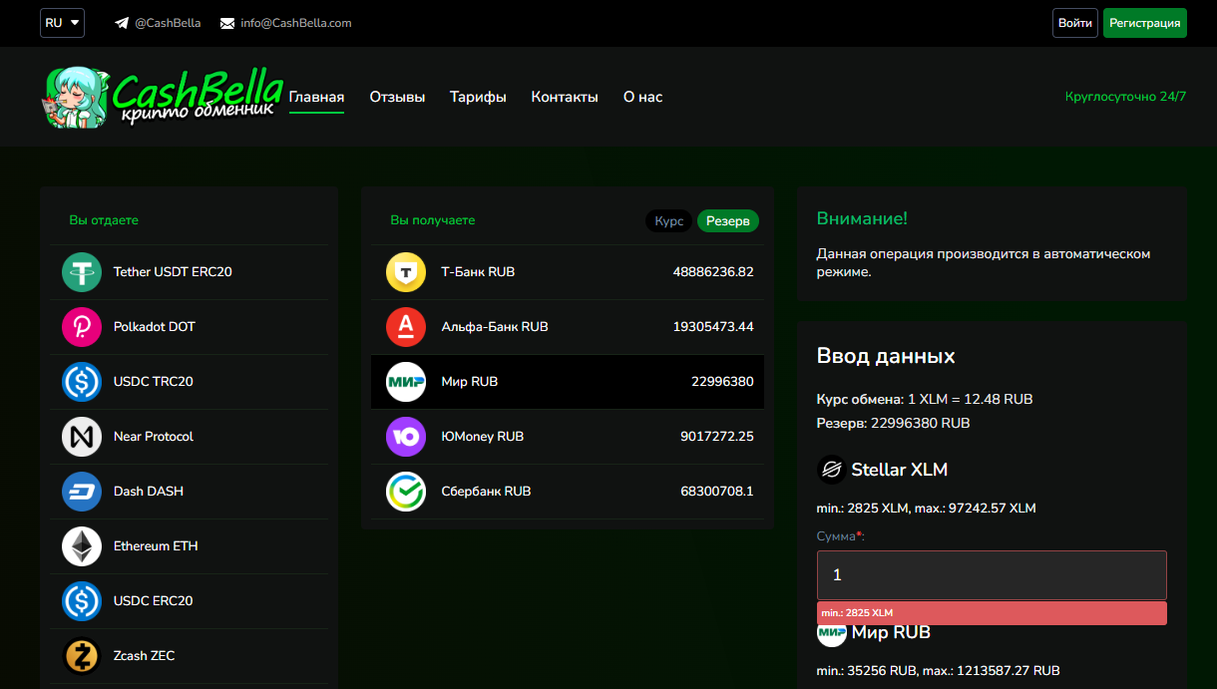The height and width of the screenshot is (689, 1217).
Task: Click the Сумма amount input field
Action: [991, 575]
